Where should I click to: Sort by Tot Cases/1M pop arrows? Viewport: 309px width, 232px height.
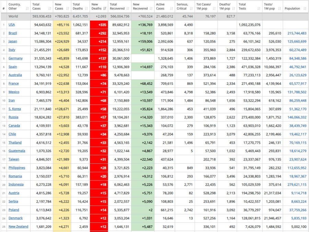pos(214,9)
